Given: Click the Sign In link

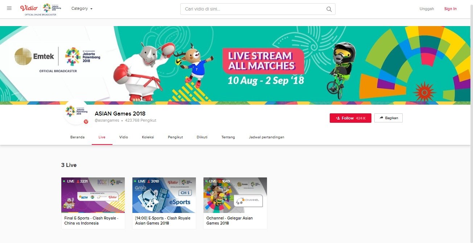Looking at the screenshot, I should pos(450,9).
